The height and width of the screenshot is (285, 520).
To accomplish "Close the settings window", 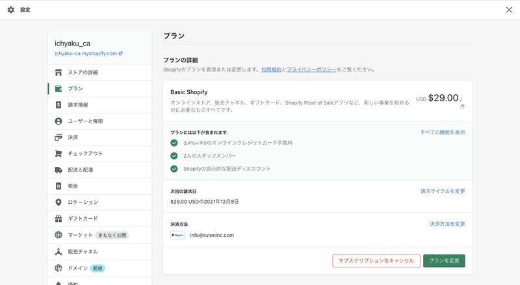I will [509, 10].
